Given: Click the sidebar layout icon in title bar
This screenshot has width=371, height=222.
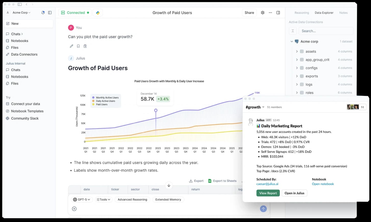Looking at the screenshot, I should coord(20,4).
